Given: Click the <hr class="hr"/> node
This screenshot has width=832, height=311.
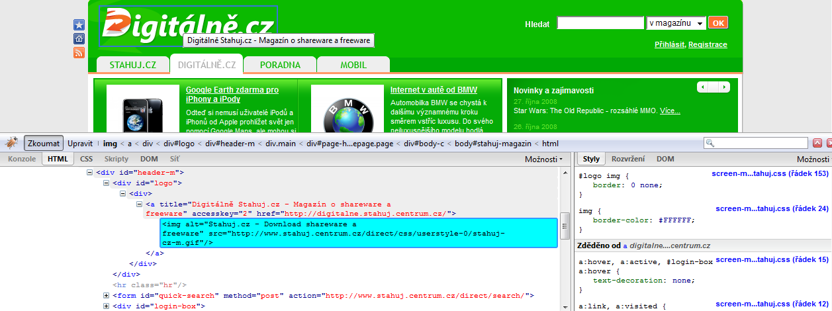Looking at the screenshot, I should [150, 285].
